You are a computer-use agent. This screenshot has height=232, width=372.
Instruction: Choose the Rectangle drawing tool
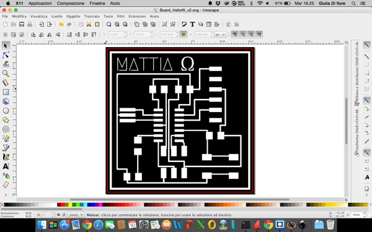tap(6, 92)
